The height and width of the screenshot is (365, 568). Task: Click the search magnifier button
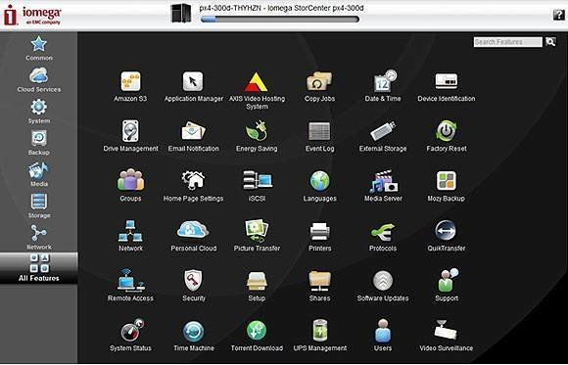pyautogui.click(x=550, y=42)
